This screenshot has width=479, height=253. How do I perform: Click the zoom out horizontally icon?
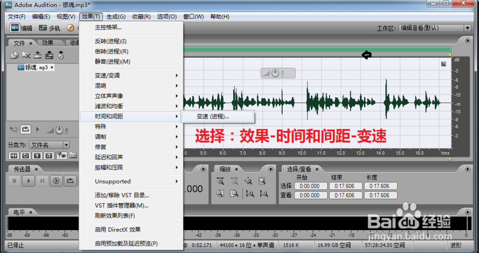click(x=234, y=181)
